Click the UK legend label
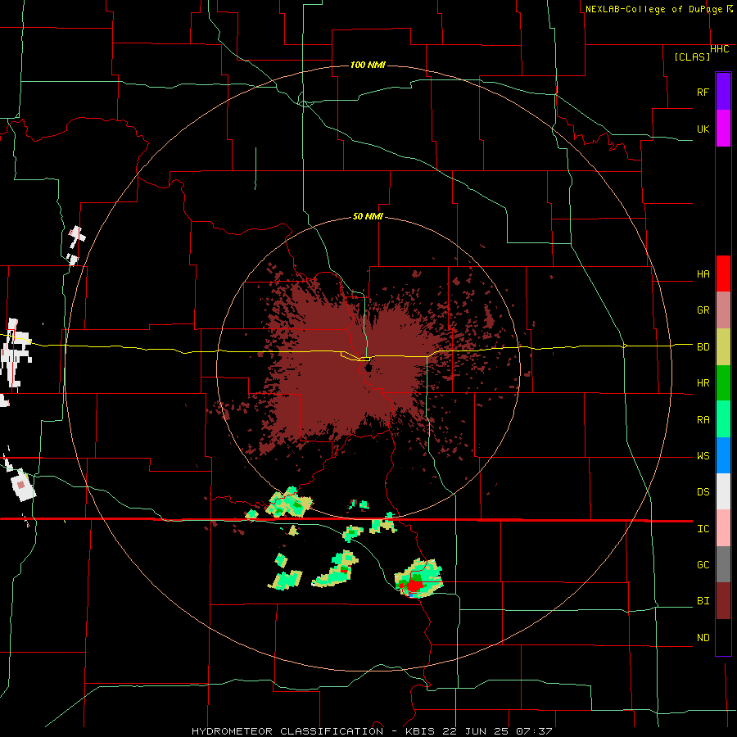The height and width of the screenshot is (737, 737). point(703,129)
